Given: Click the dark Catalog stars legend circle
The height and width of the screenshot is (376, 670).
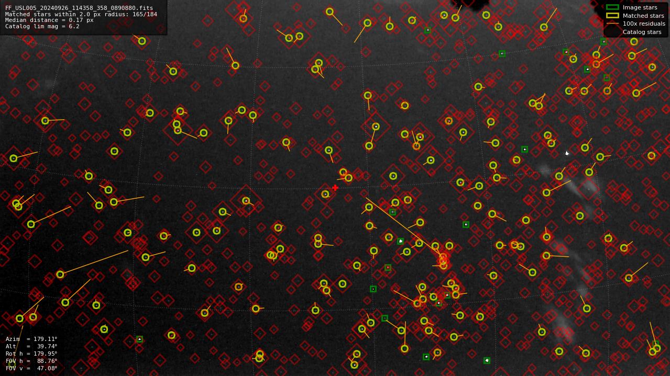Looking at the screenshot, I should click(x=612, y=32).
